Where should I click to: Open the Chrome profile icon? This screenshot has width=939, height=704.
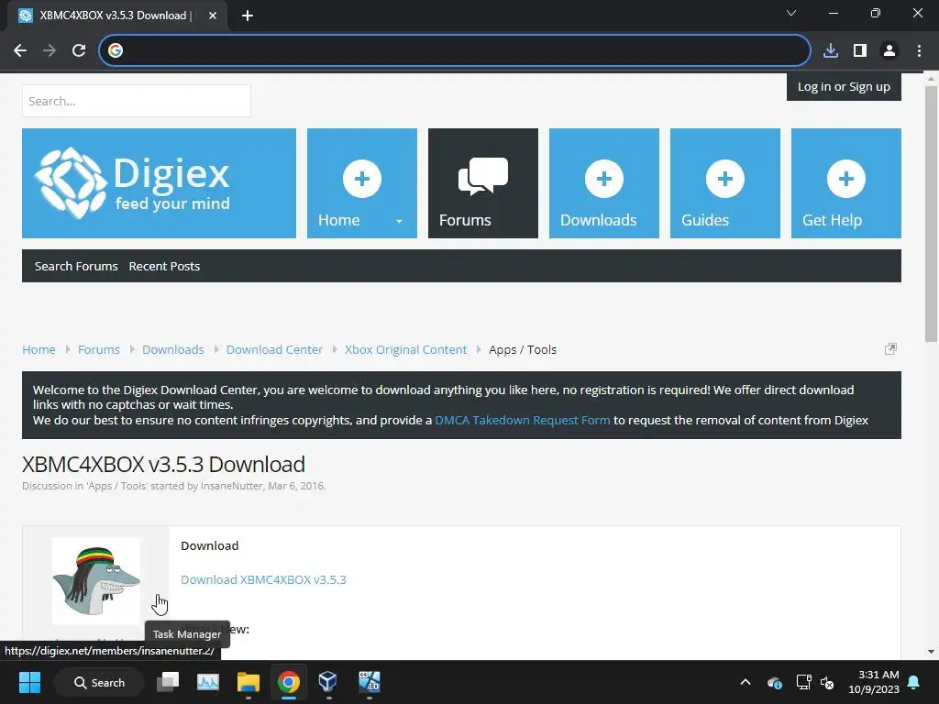[x=889, y=50]
